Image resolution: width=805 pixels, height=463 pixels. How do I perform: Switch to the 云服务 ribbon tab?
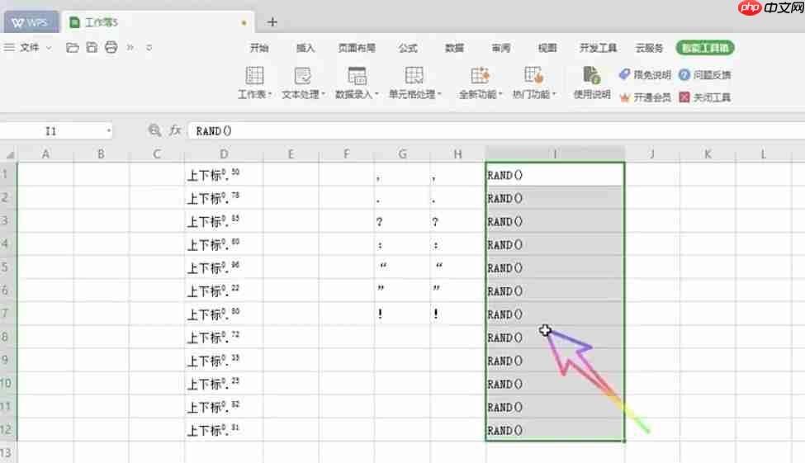pos(649,48)
